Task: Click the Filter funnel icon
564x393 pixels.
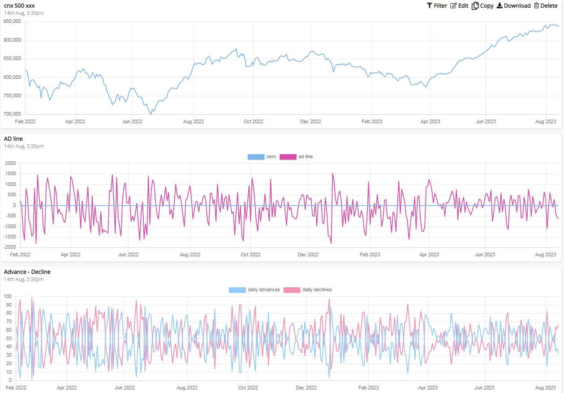Action: [x=429, y=6]
